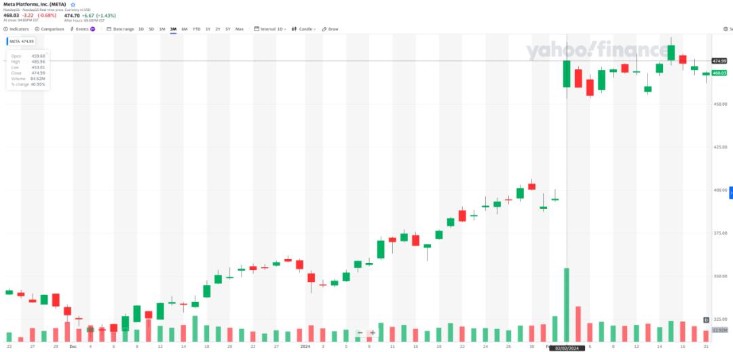The height and width of the screenshot is (352, 733).
Task: Open the Comparison tool
Action: click(x=50, y=29)
